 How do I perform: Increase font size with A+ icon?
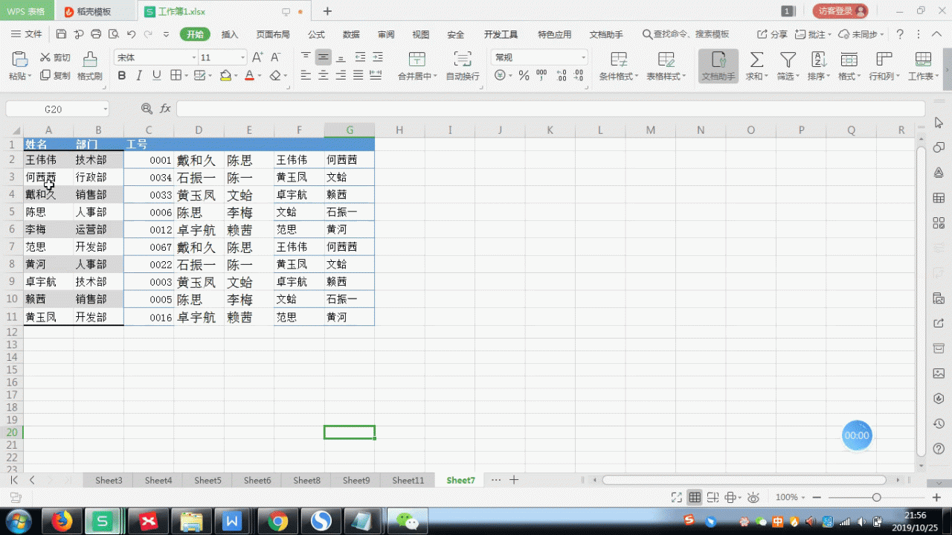(x=257, y=57)
